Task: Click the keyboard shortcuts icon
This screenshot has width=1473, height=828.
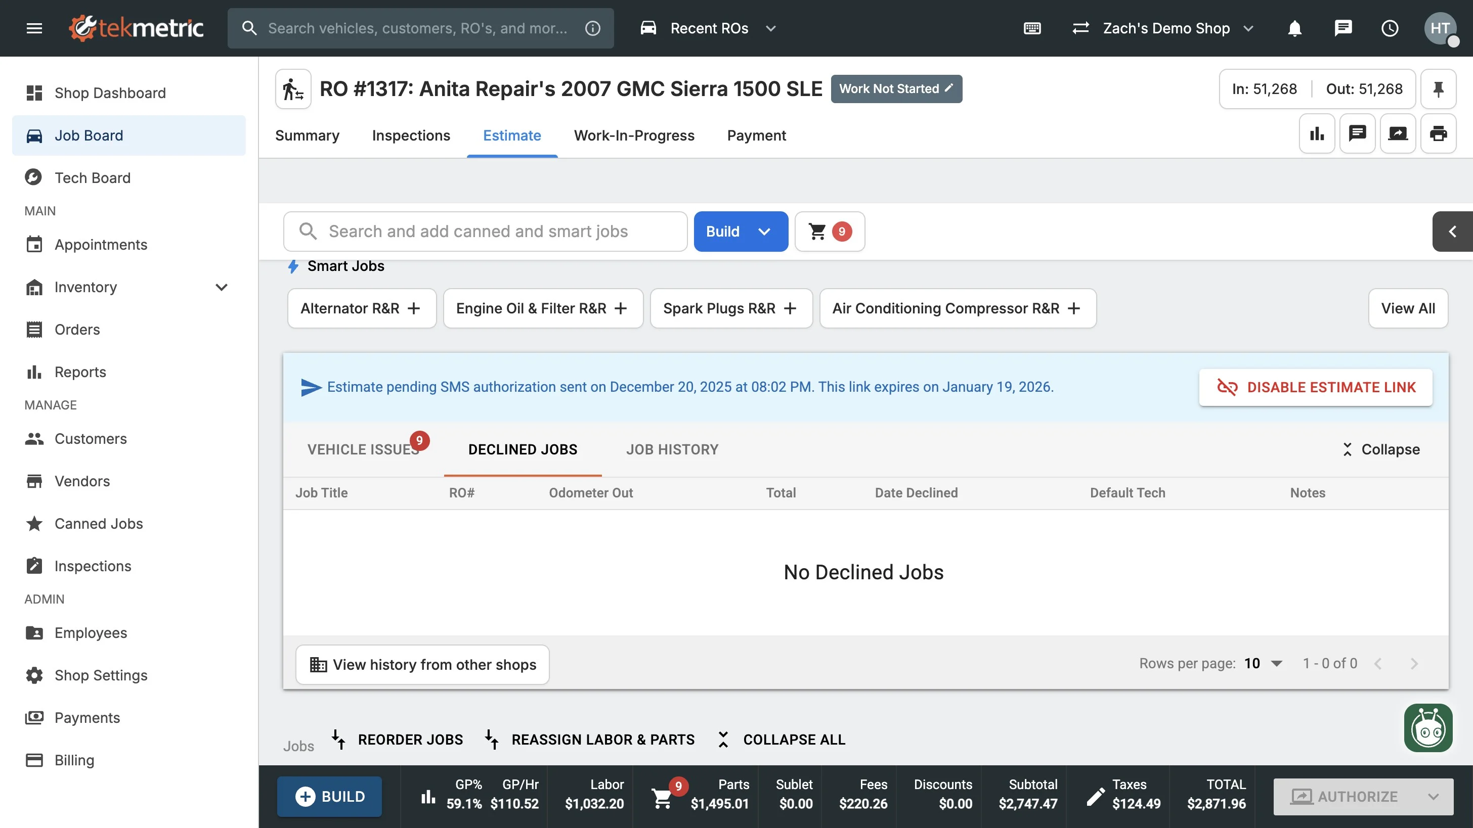Action: tap(1032, 28)
